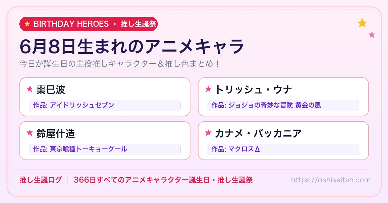This screenshot has height=203, width=388.
Task: Open the トリッシュ・ウナ character card
Action: point(283,97)
